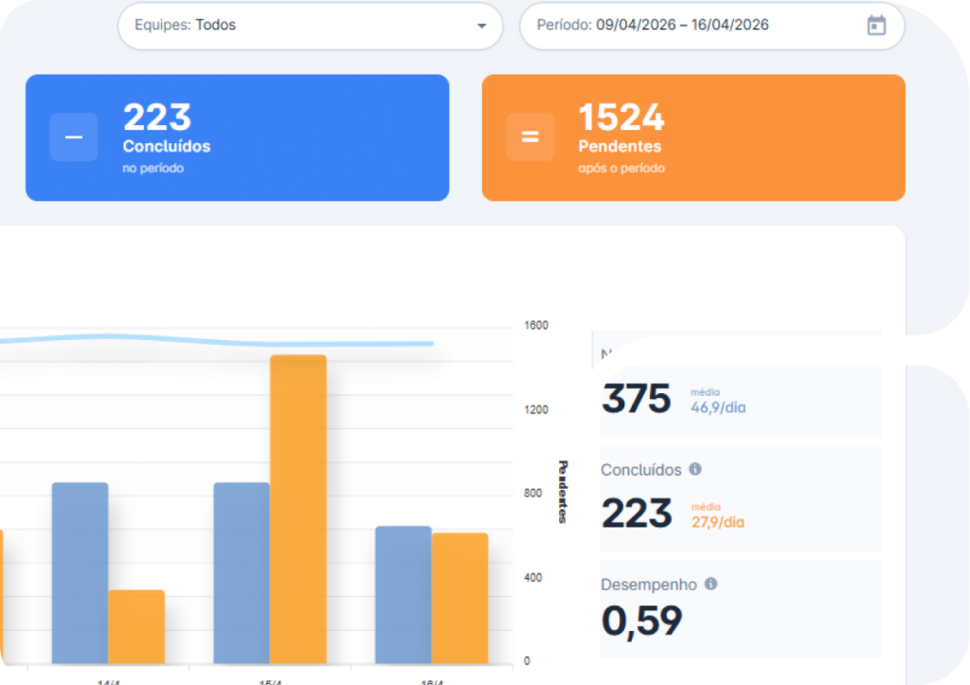The width and height of the screenshot is (970, 685).
Task: Select the 'Equipes: Todos' filter text
Action: click(186, 26)
